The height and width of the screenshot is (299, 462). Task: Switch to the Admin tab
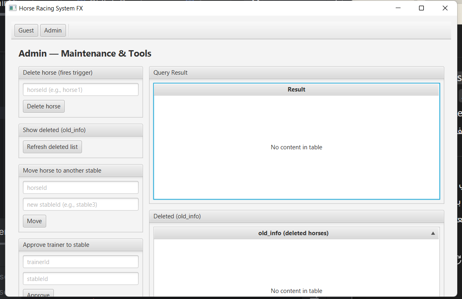pyautogui.click(x=53, y=30)
